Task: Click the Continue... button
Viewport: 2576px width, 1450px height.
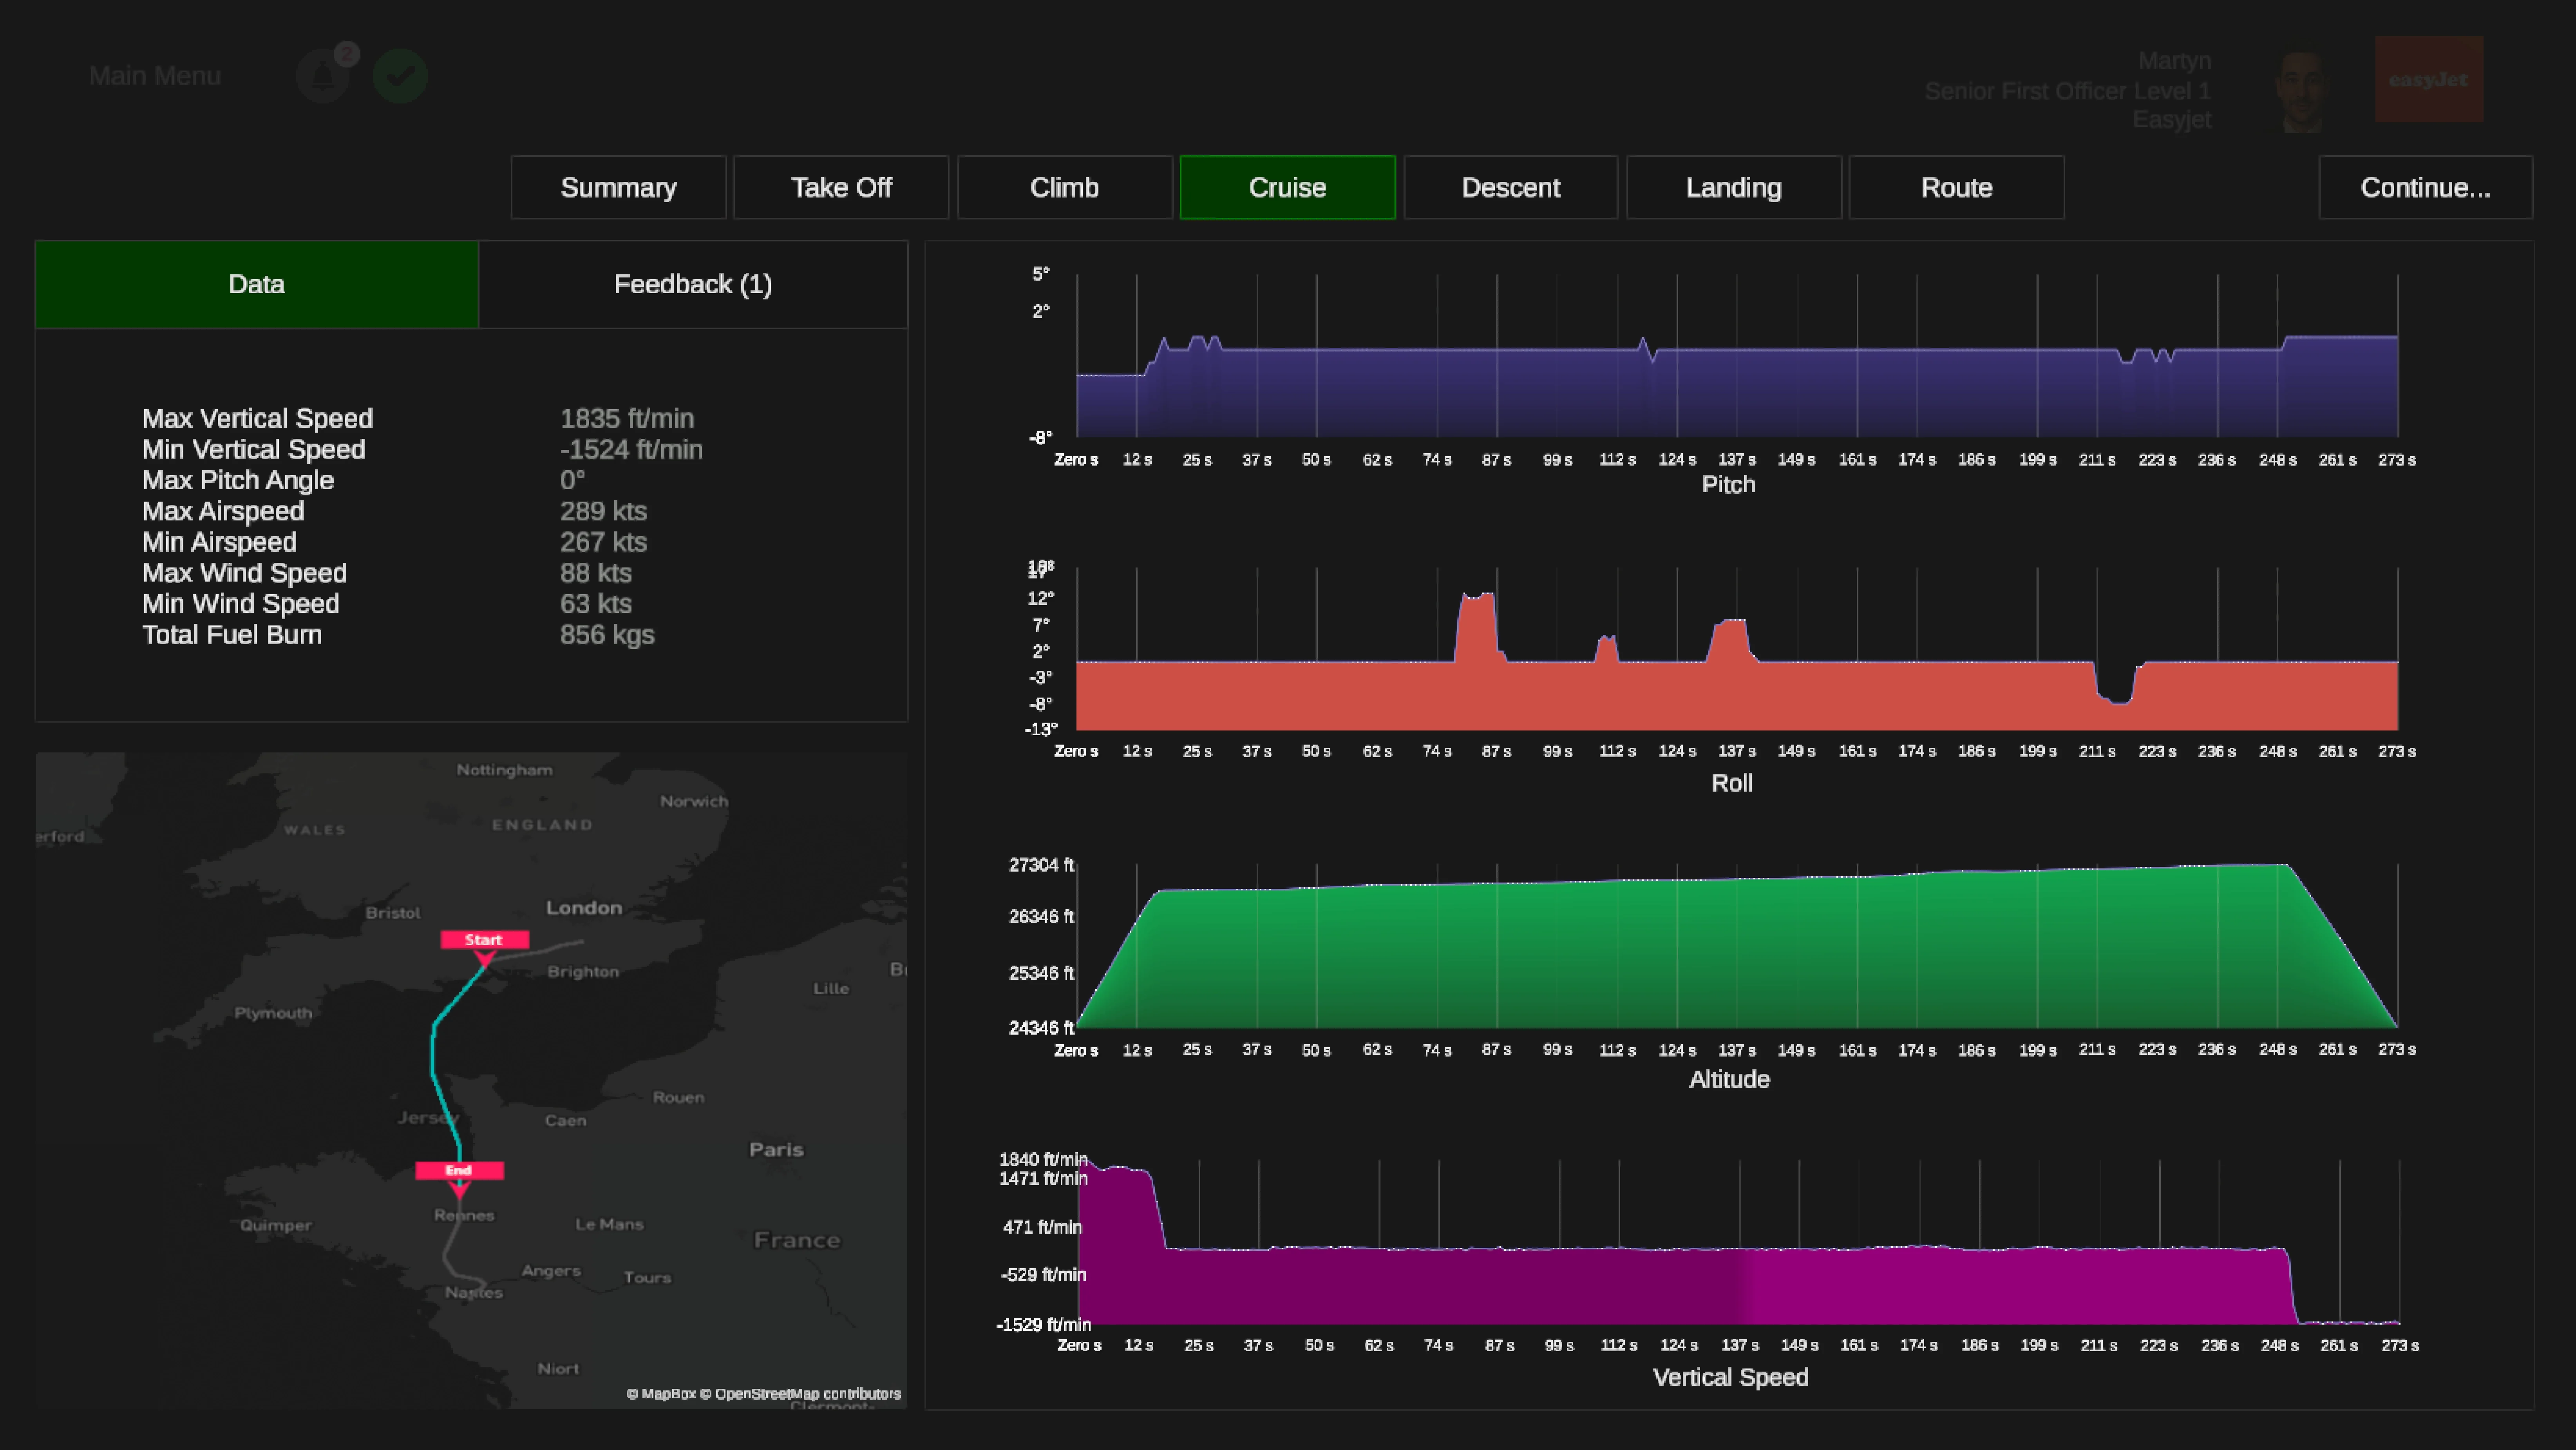Action: 2426,187
